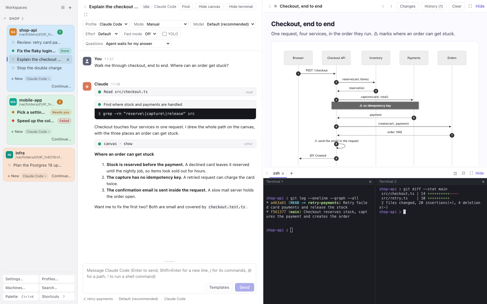The width and height of the screenshot is (487, 304).
Task: Hide the canvas panel via Hide link
Action: click(x=480, y=6)
